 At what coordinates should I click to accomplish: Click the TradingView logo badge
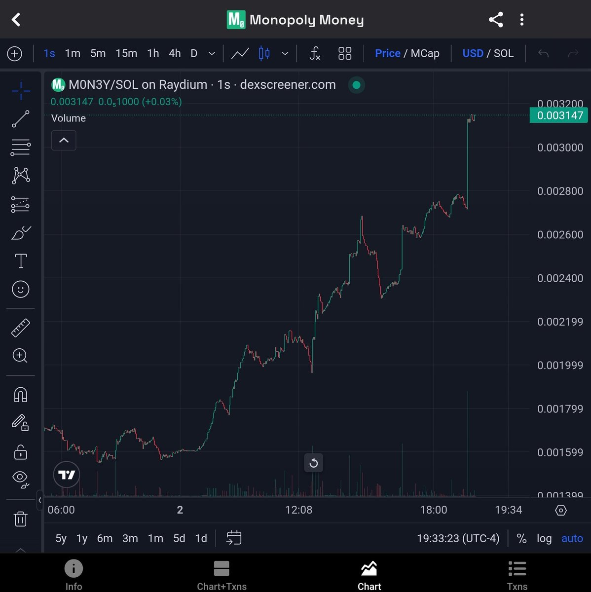[66, 474]
